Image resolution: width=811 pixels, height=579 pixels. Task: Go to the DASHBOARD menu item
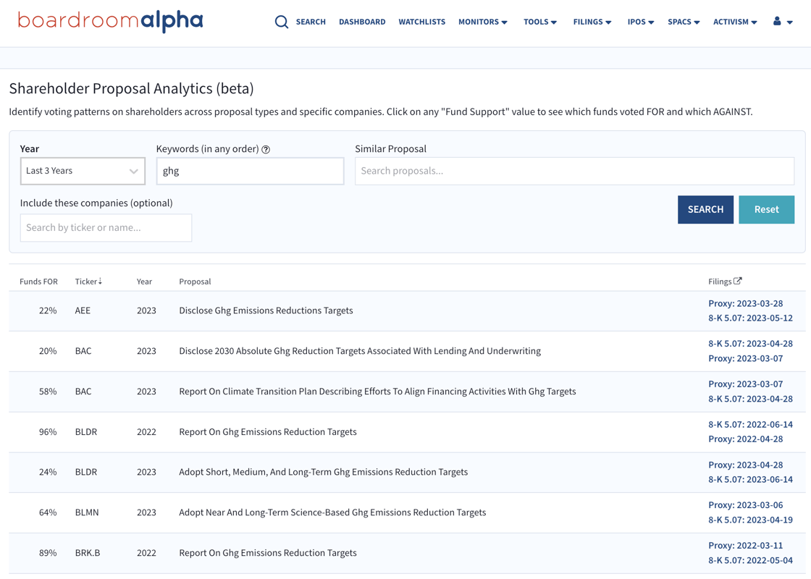(x=362, y=22)
